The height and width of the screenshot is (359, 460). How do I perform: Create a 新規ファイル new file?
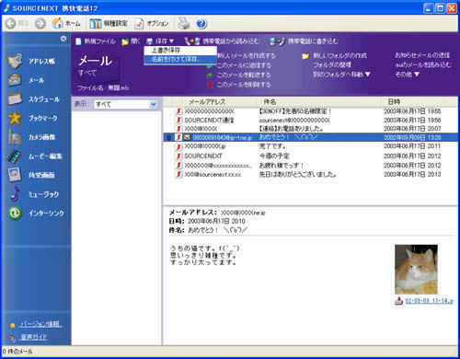tap(96, 41)
